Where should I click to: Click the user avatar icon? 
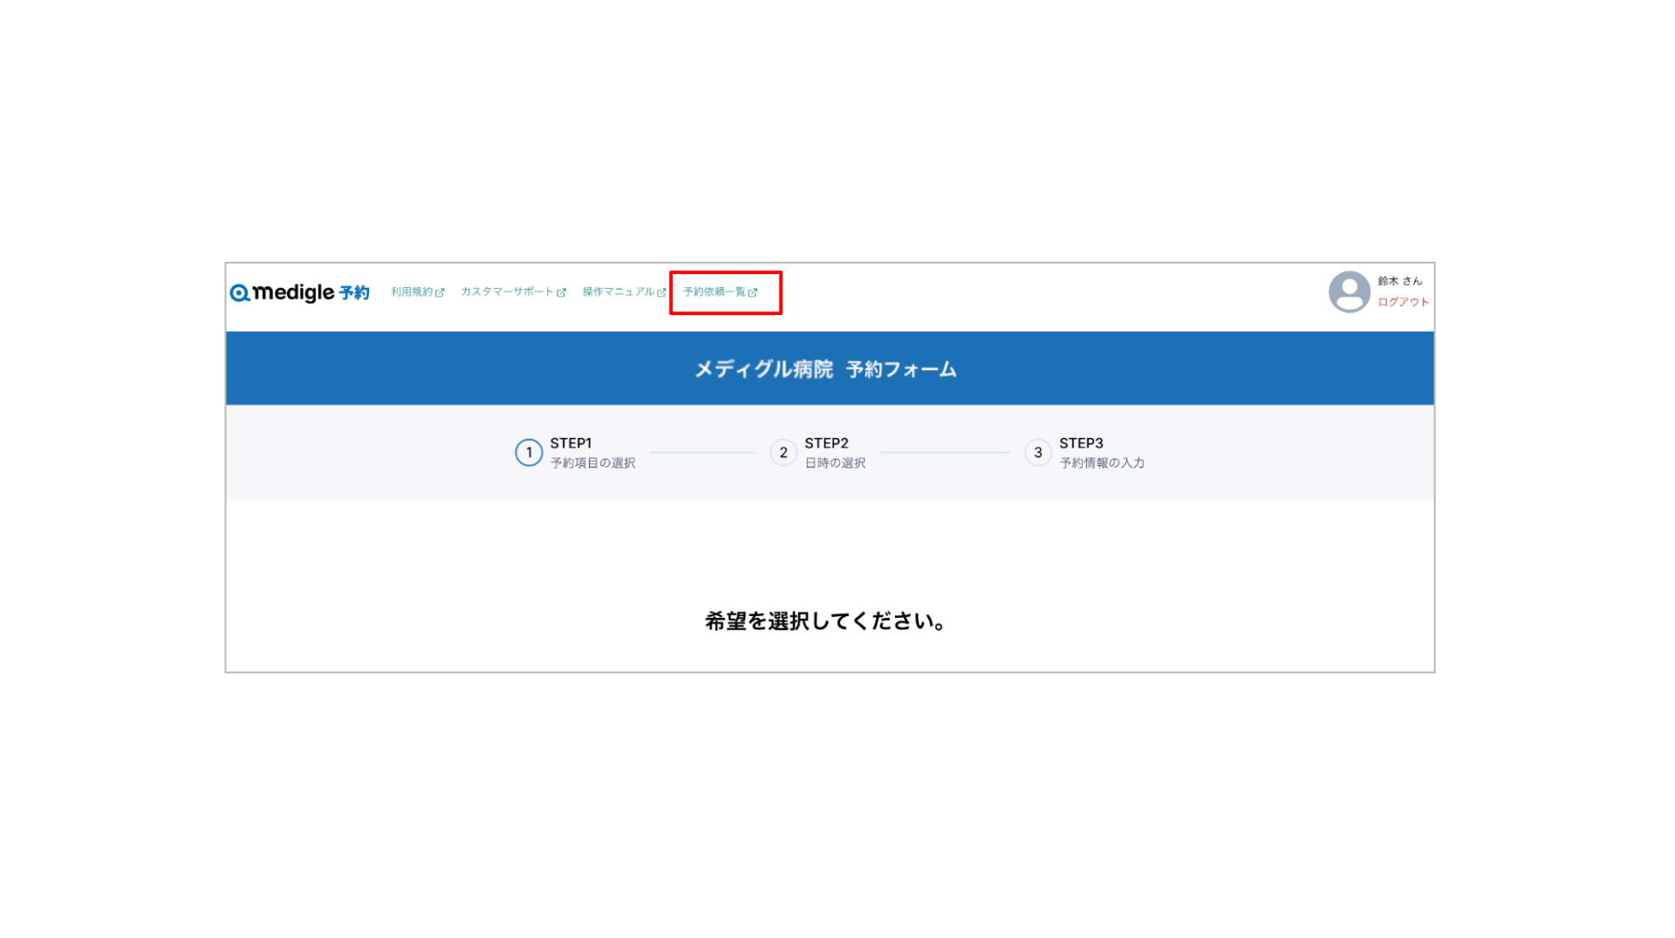1349,292
